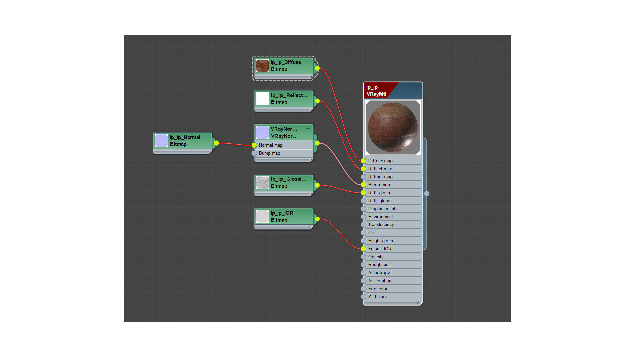
Task: Collapse the VRayNormalMap node with minus
Action: pyautogui.click(x=308, y=128)
